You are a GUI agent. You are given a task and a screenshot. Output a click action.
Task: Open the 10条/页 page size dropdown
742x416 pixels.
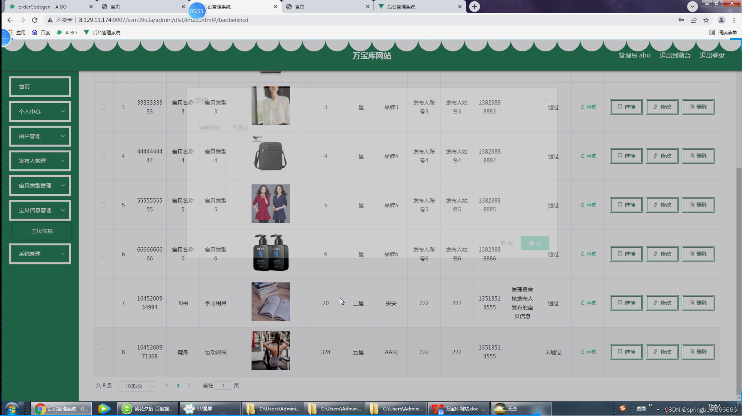pos(137,386)
